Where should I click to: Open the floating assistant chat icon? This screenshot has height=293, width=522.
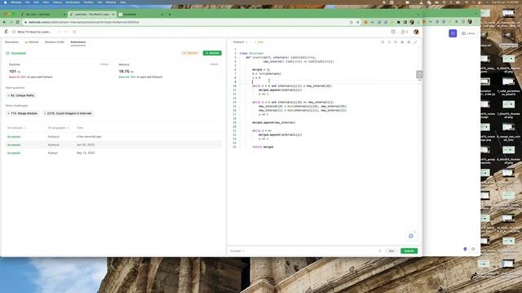(411, 236)
